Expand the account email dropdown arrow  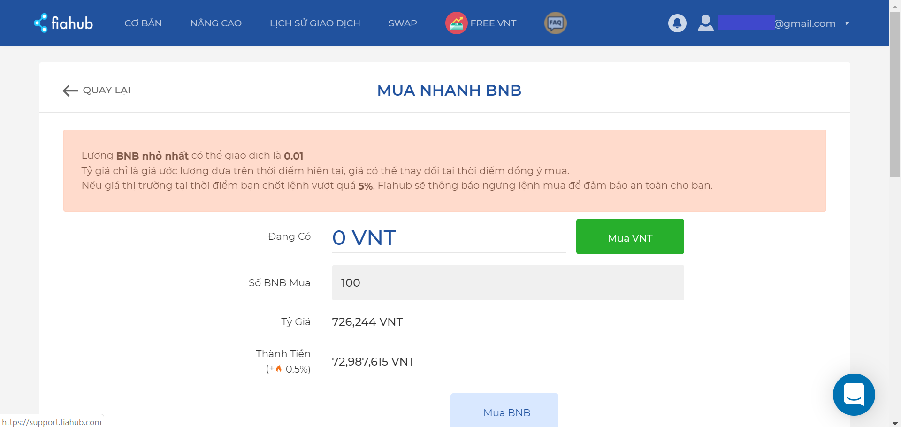(847, 23)
